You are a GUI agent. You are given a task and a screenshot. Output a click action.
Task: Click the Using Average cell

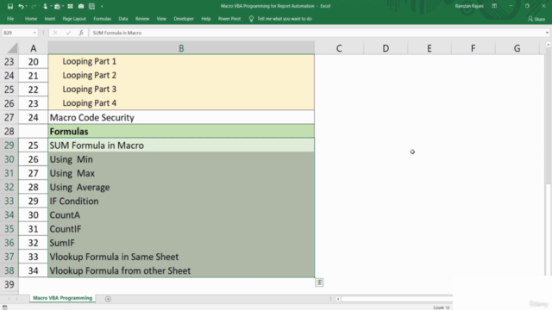pos(181,187)
